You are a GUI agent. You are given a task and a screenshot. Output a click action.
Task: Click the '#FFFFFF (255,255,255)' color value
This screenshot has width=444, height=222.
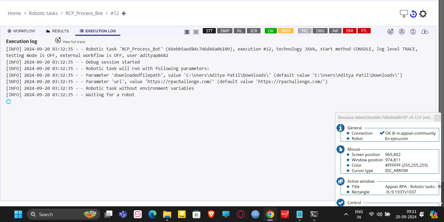407,165
